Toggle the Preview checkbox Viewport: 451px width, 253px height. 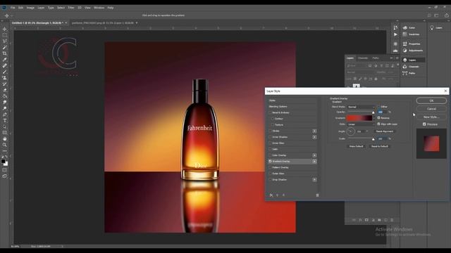pos(424,124)
